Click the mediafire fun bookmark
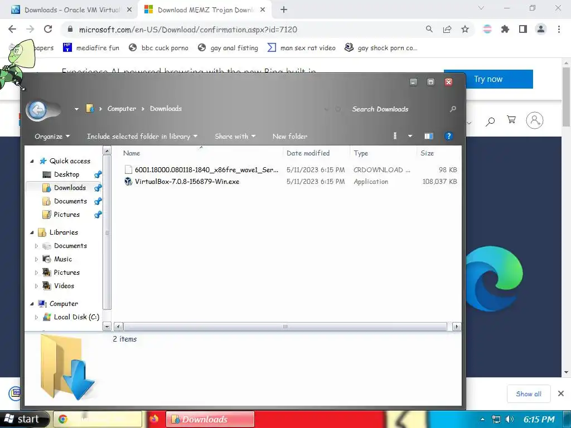This screenshot has width=571, height=428. [x=91, y=48]
